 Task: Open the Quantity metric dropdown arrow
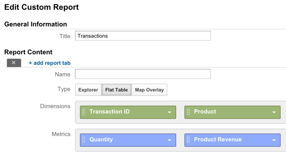[169, 140]
